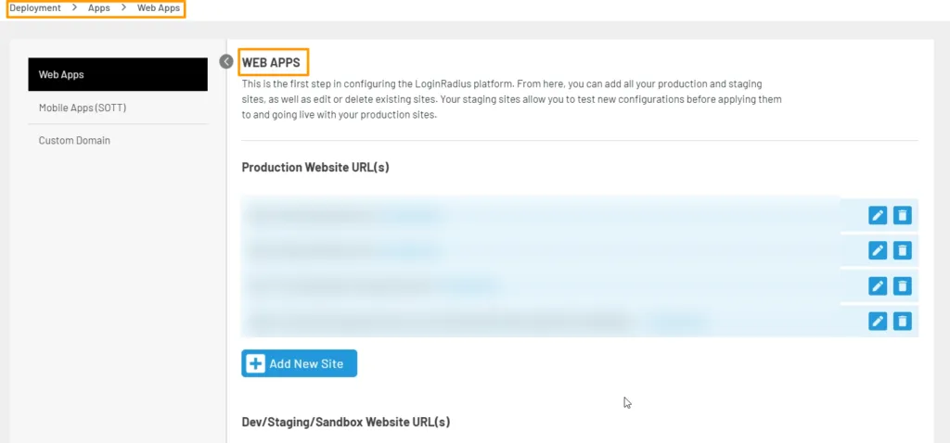Image resolution: width=950 pixels, height=443 pixels.
Task: Edit the fourth production website URL
Action: pos(878,321)
